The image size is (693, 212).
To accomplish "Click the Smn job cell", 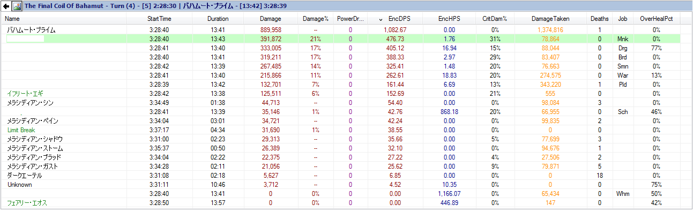I will pyautogui.click(x=622, y=66).
